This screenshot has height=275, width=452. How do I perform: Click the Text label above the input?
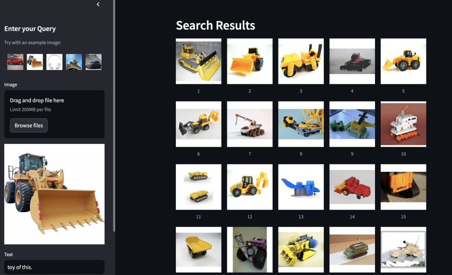(x=8, y=254)
